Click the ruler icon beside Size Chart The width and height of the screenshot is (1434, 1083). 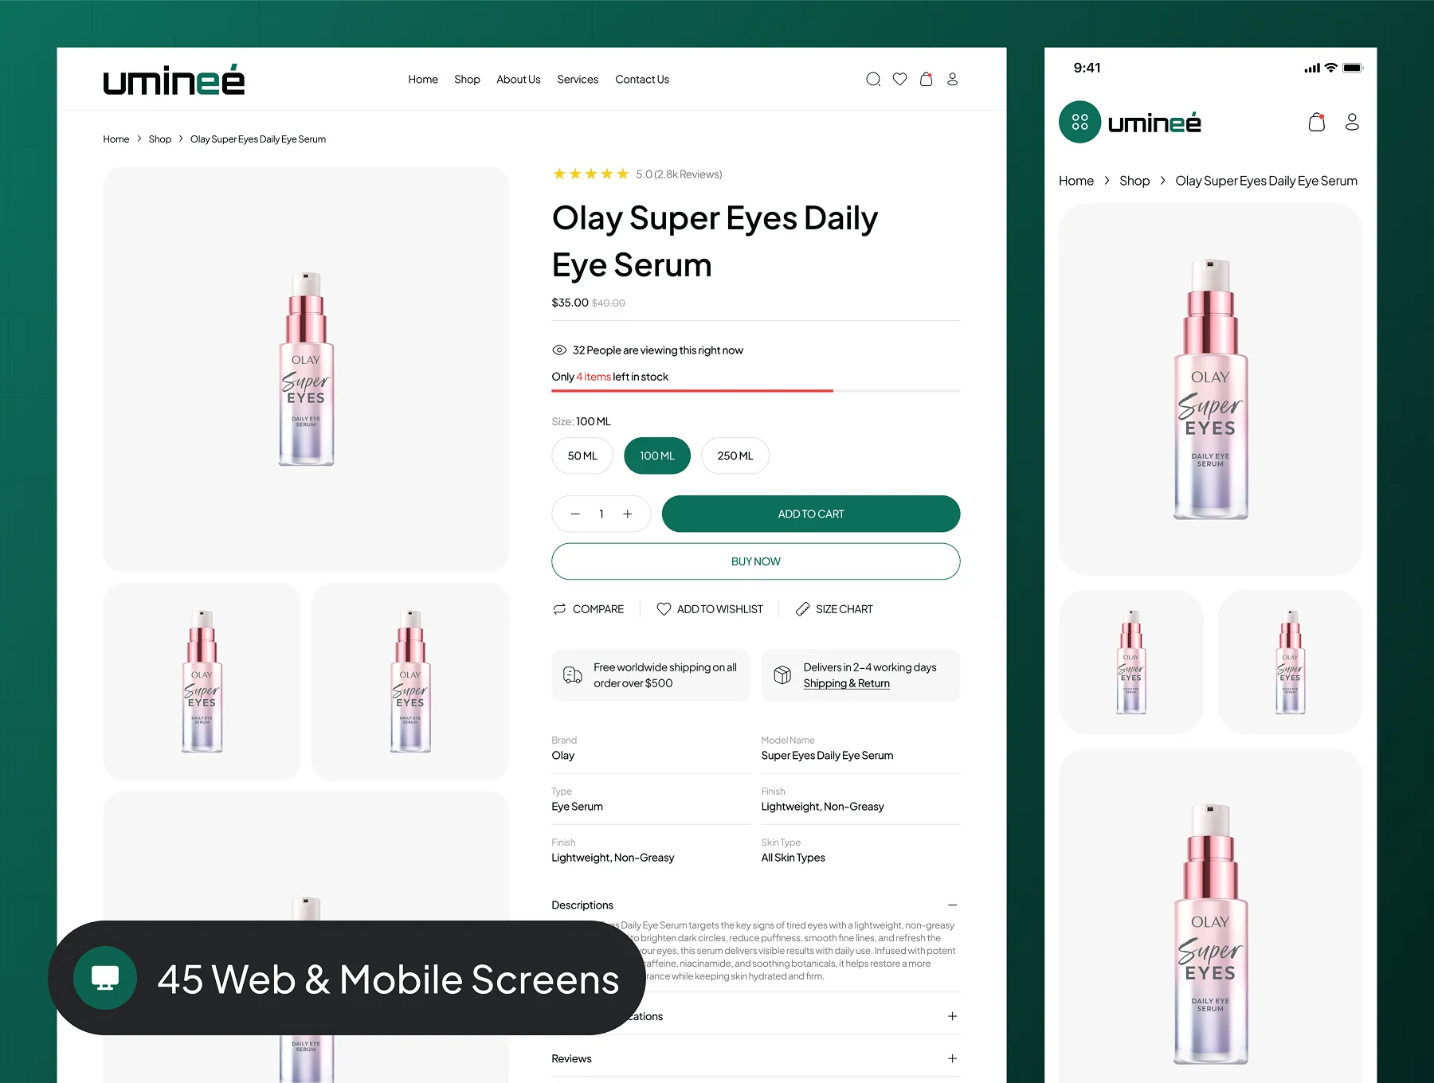(802, 609)
